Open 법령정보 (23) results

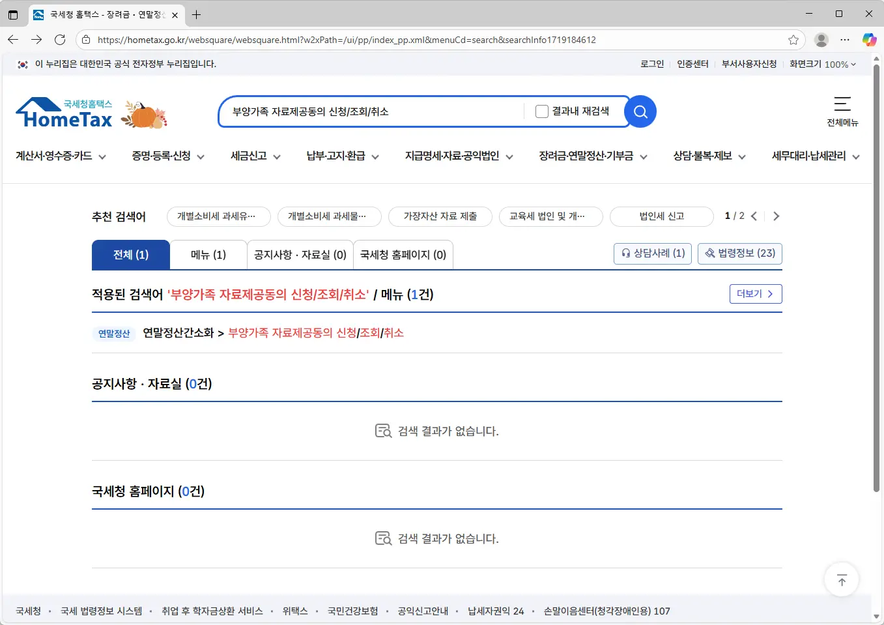click(739, 254)
